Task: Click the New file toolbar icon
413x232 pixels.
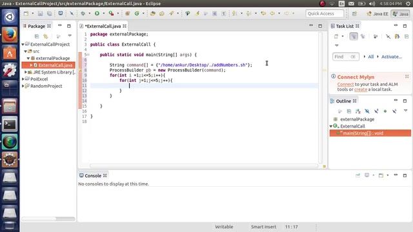Action: [26, 14]
